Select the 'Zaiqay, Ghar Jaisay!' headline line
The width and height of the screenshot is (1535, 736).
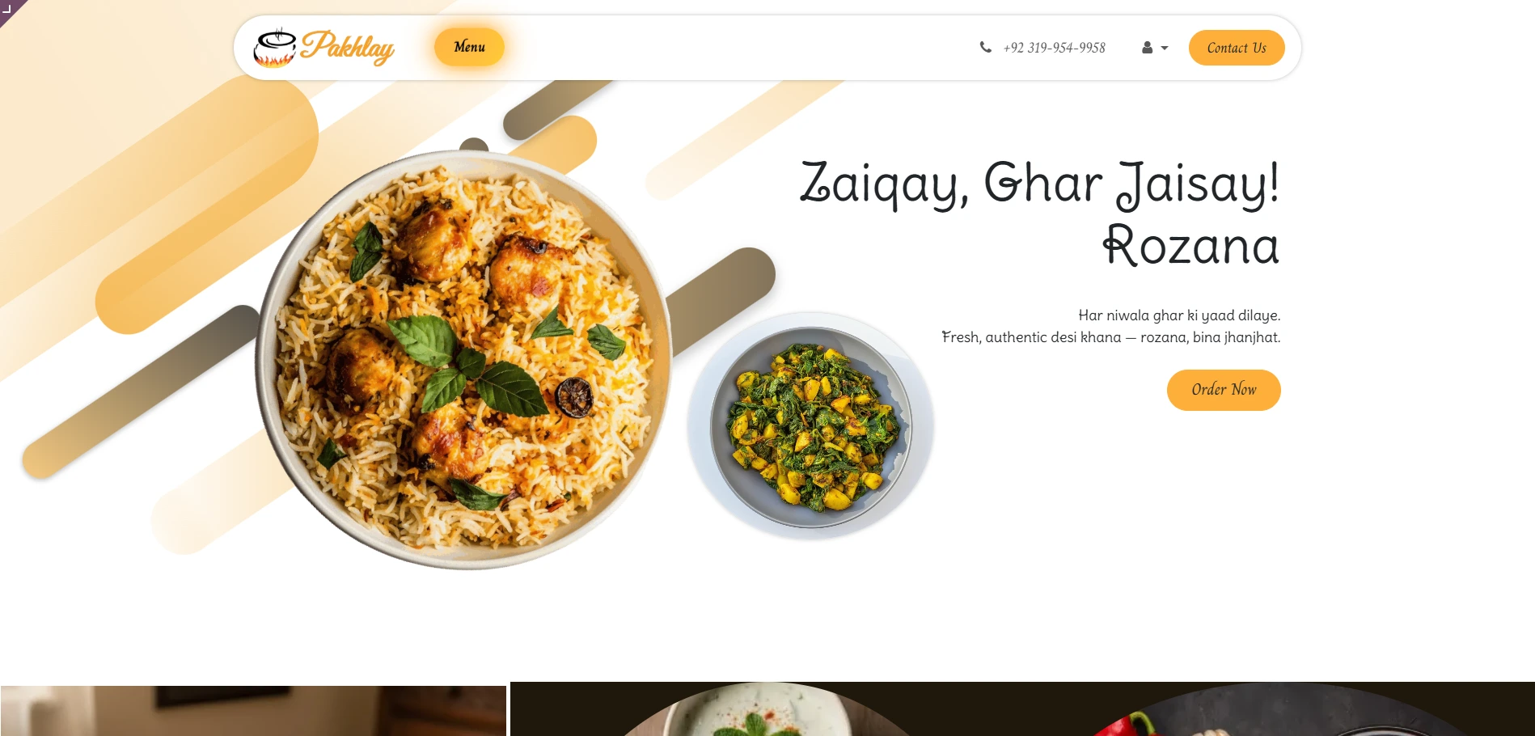coord(1039,184)
